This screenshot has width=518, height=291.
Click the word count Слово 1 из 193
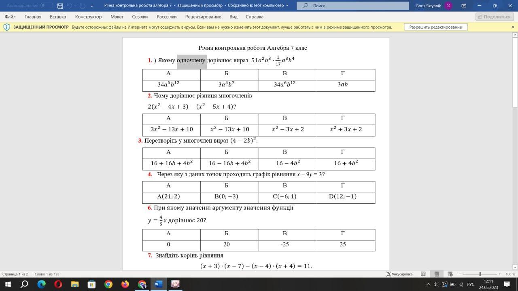click(47, 274)
